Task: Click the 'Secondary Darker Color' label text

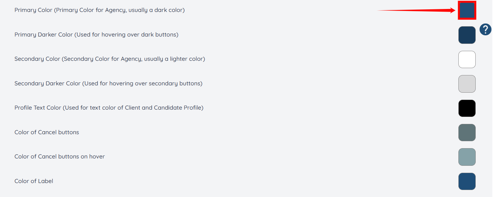Action: [48, 83]
